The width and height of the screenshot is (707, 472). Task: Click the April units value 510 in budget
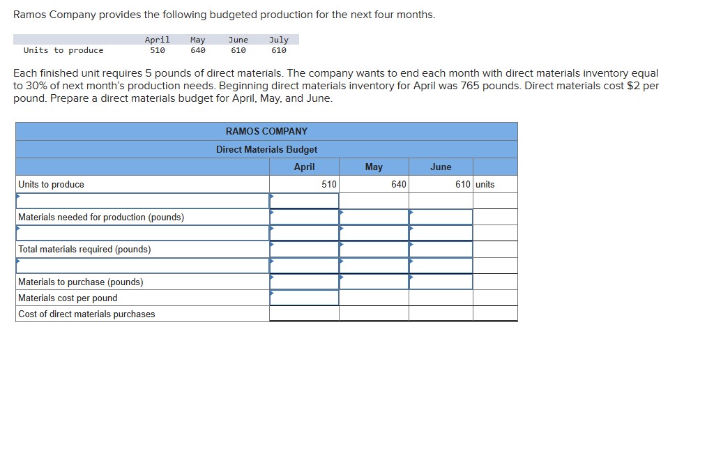click(328, 184)
